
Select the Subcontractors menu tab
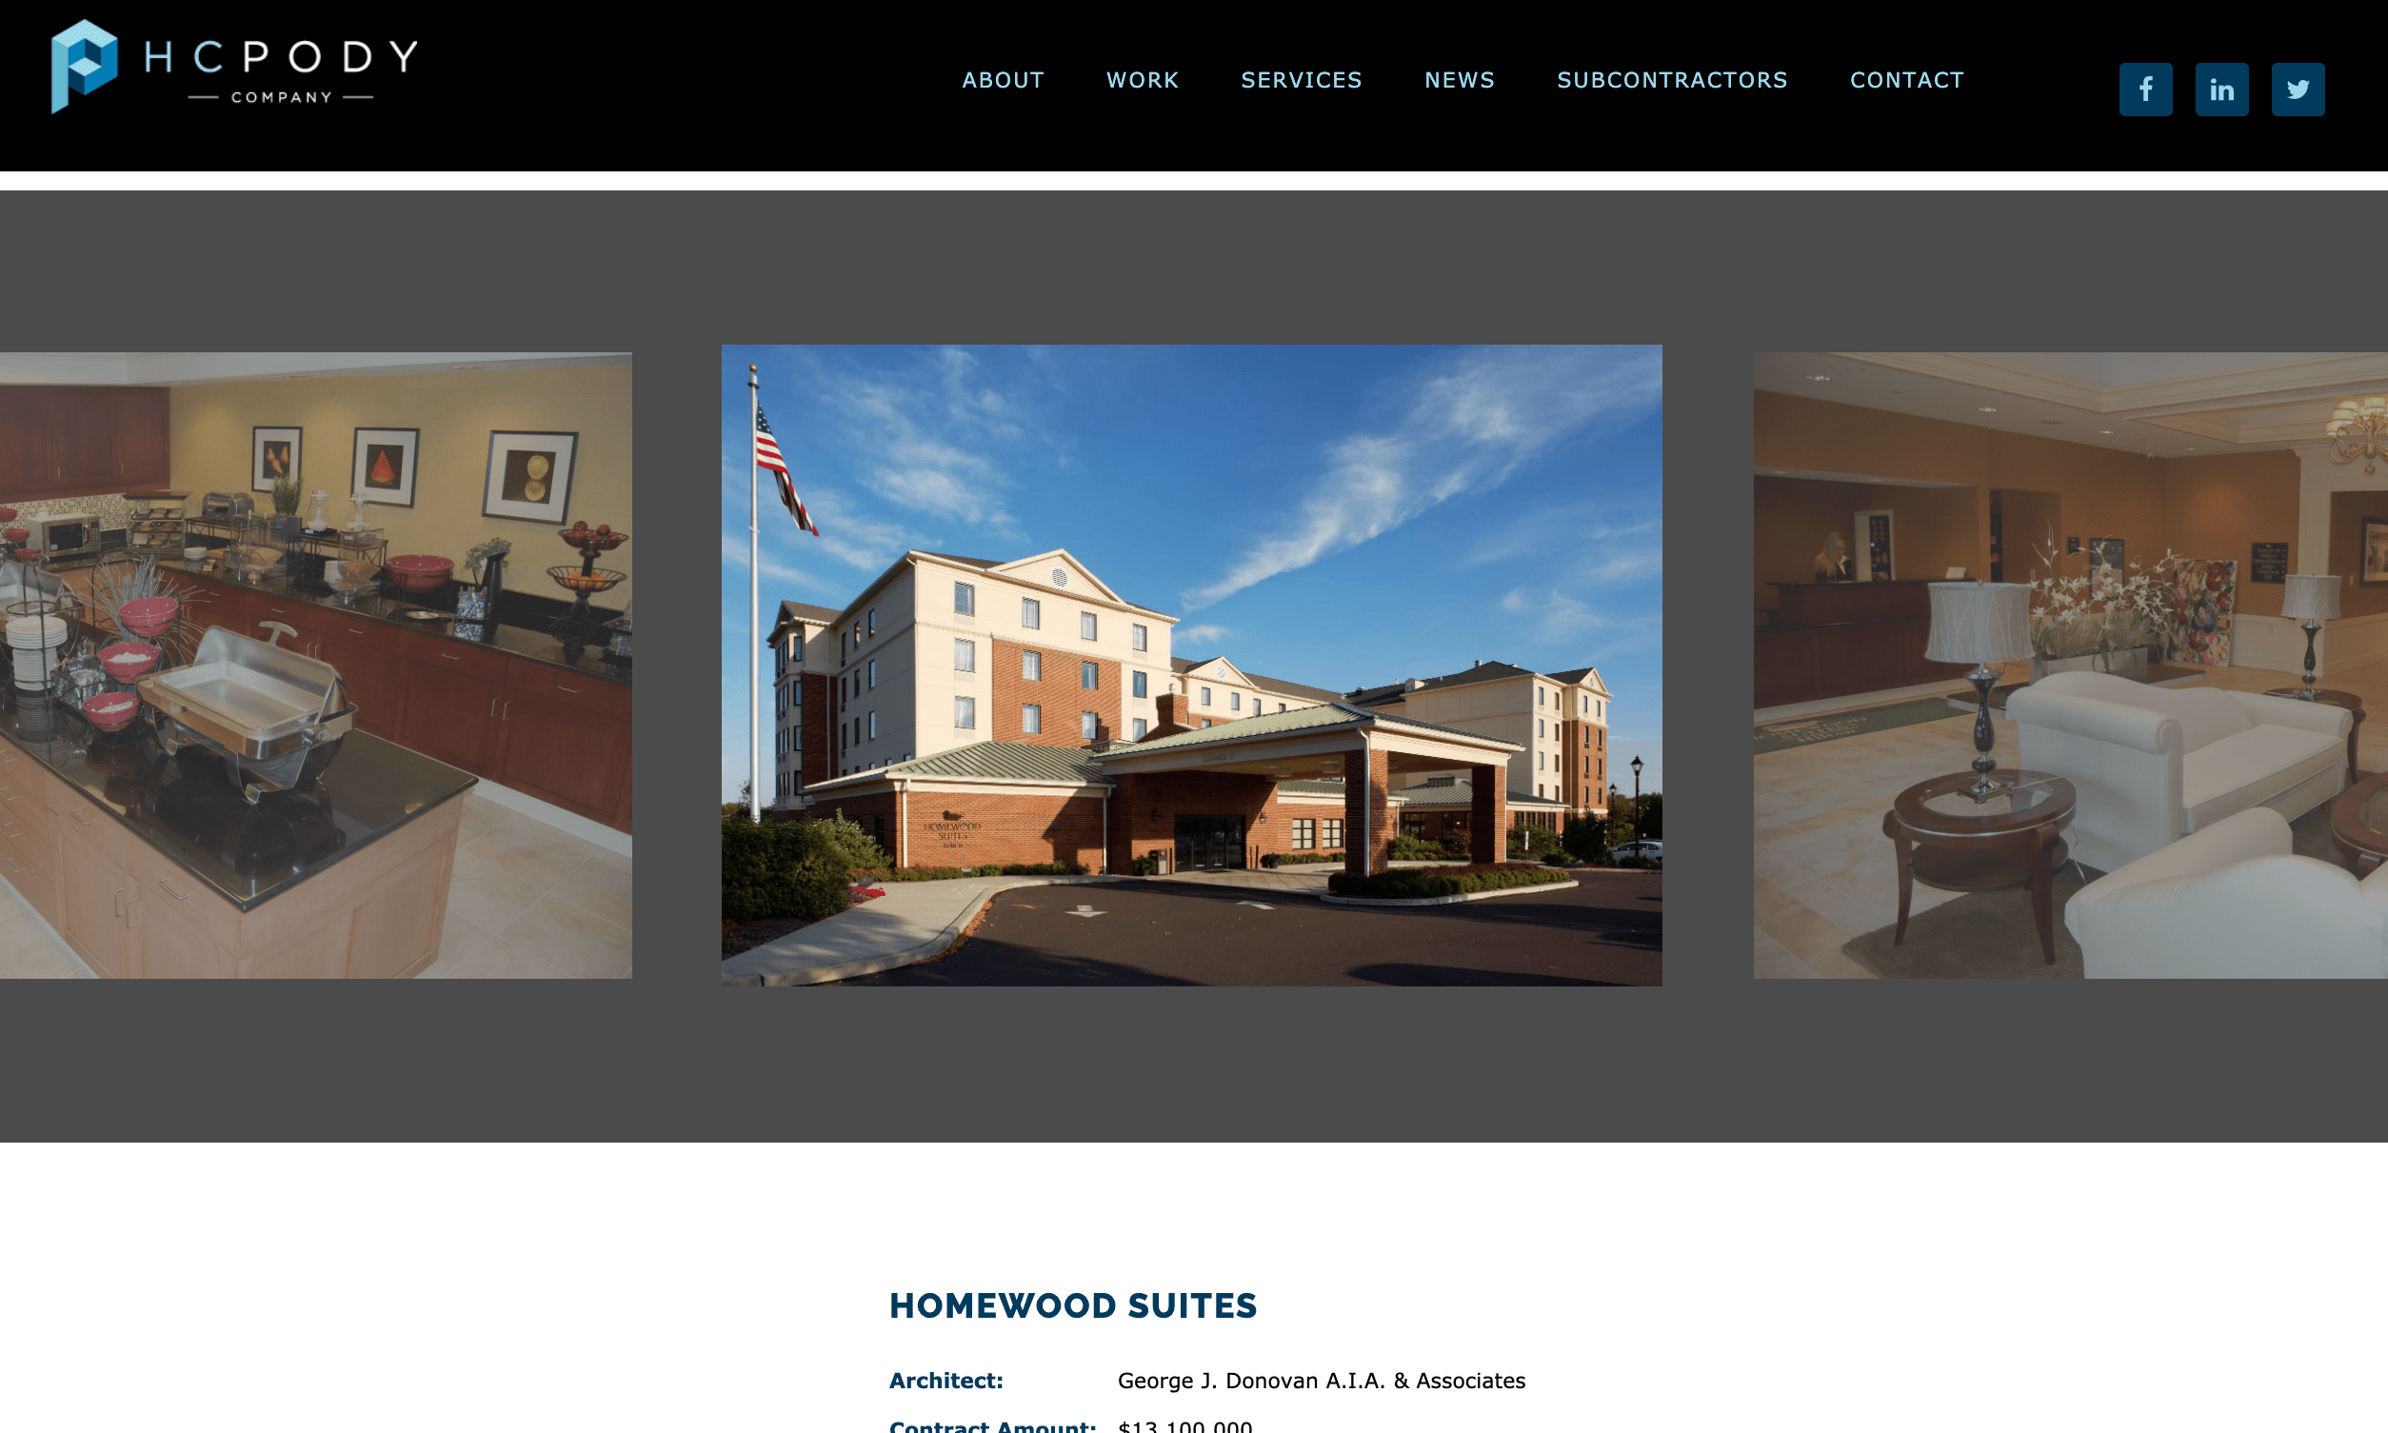point(1672,80)
